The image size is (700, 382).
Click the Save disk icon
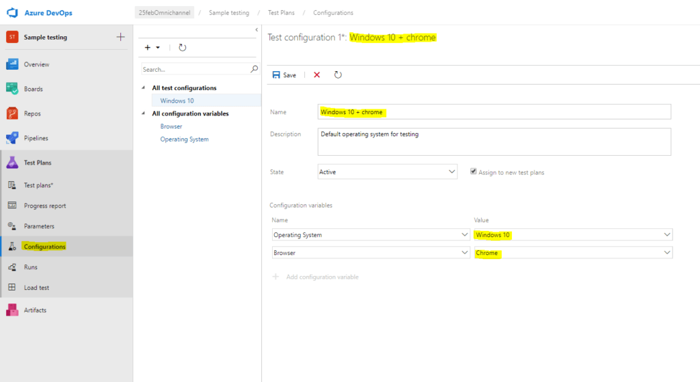(x=276, y=75)
